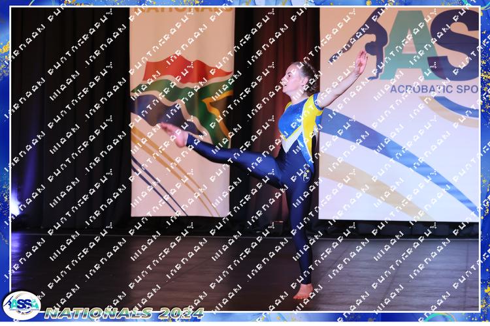Click the gymnast's hair bun
Screen dimensions: 490x326
313,70
